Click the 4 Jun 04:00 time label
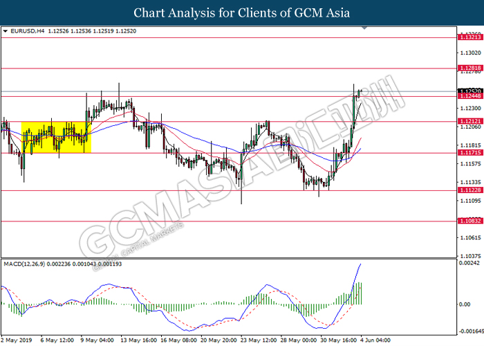This screenshot has width=484, height=346. point(375,340)
